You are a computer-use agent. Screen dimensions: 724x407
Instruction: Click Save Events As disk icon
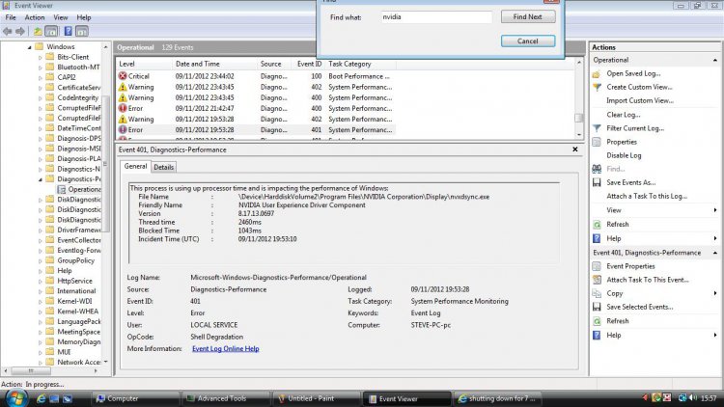597,182
